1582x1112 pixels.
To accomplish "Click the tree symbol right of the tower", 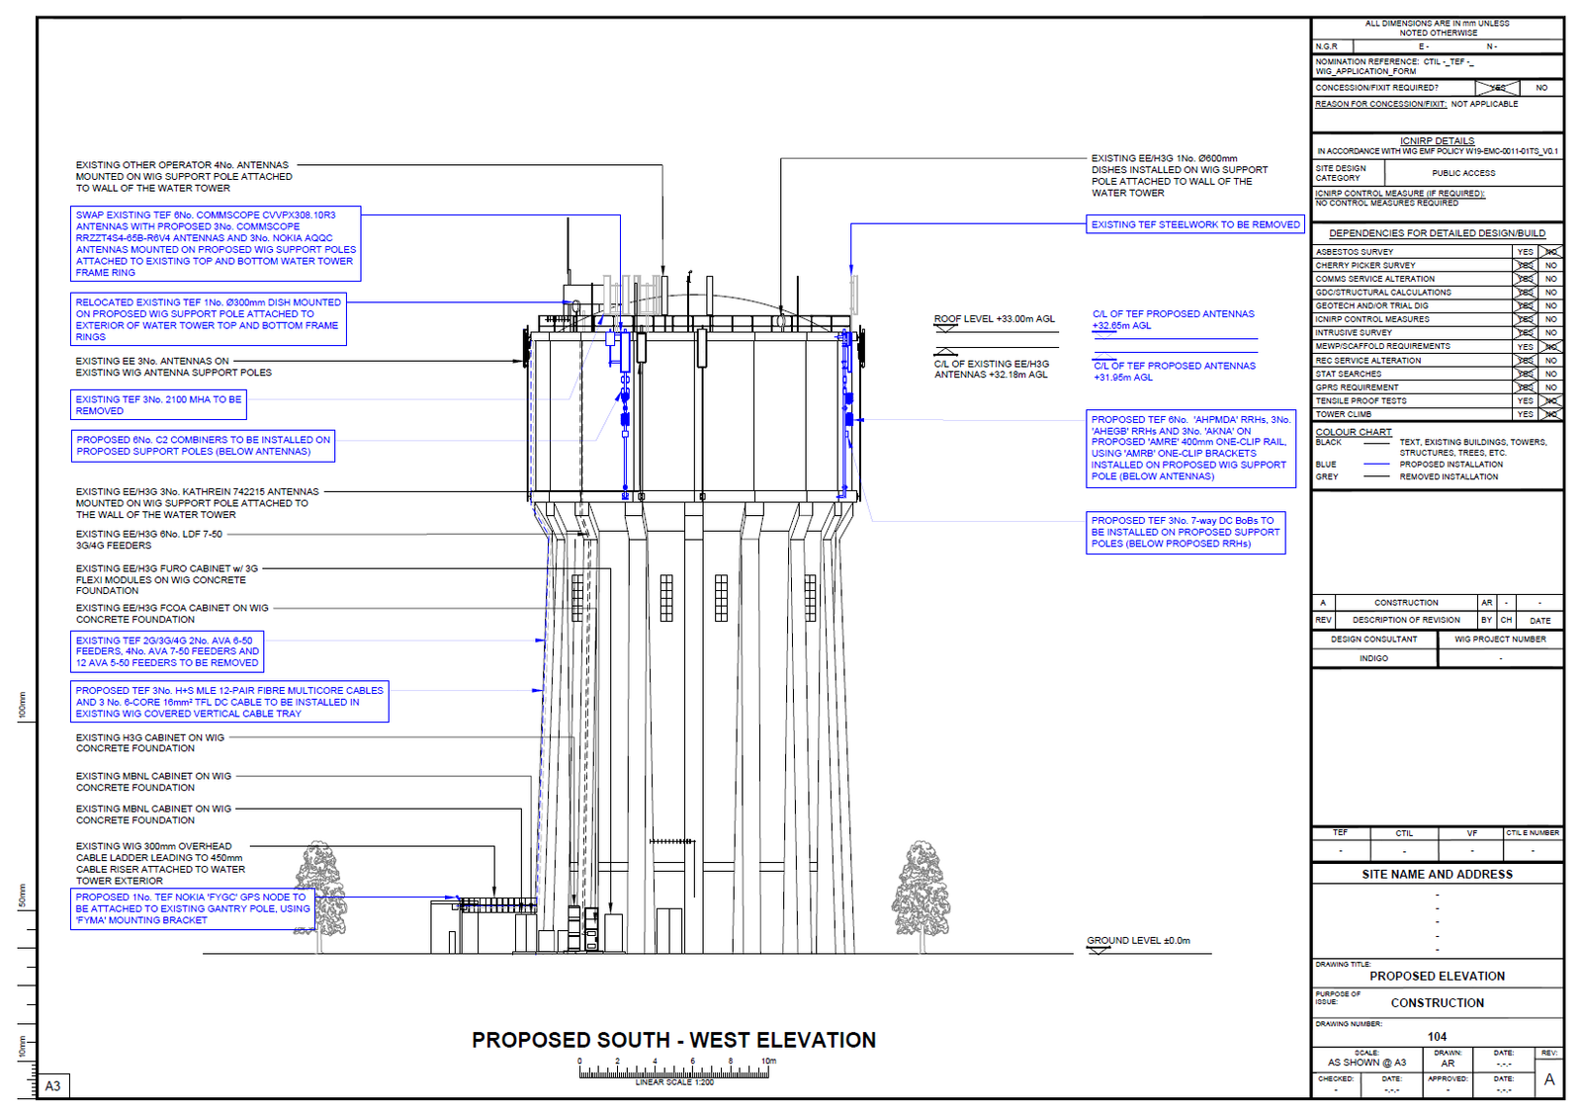I will pos(922,893).
